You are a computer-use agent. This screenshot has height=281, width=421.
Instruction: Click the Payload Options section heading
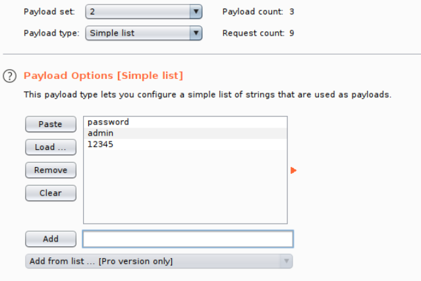[x=103, y=76]
